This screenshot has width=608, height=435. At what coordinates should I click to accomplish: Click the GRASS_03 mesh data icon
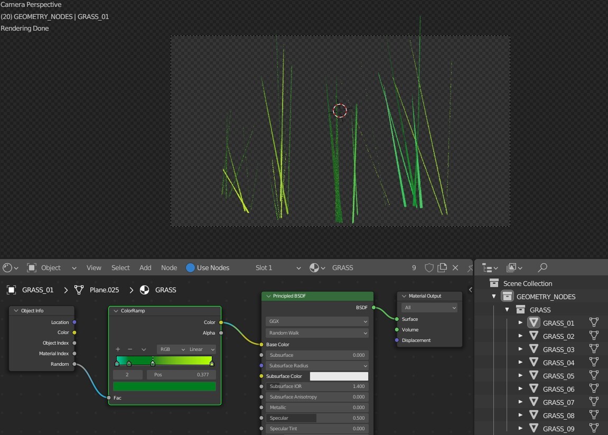pyautogui.click(x=594, y=349)
